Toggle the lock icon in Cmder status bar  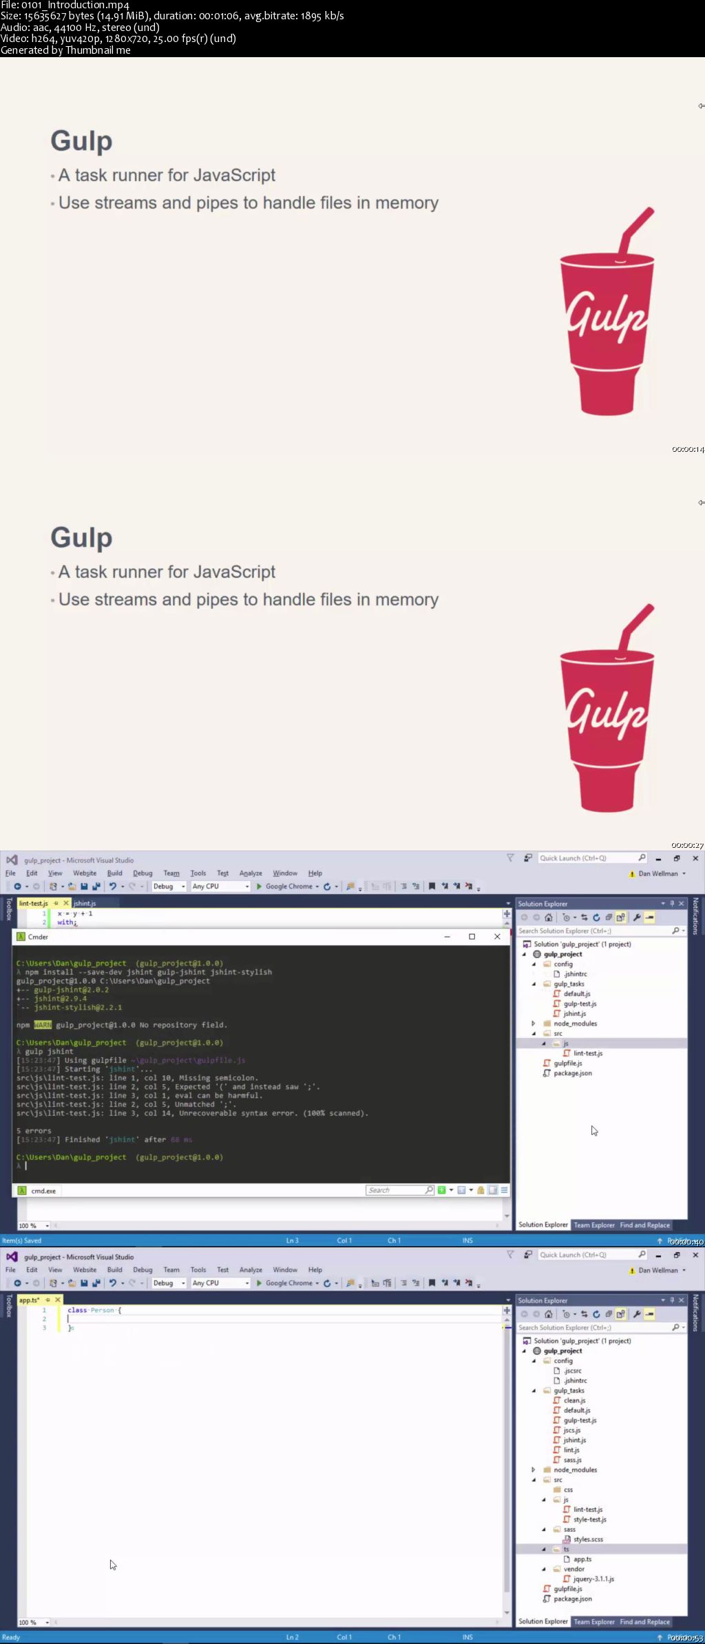[481, 1190]
